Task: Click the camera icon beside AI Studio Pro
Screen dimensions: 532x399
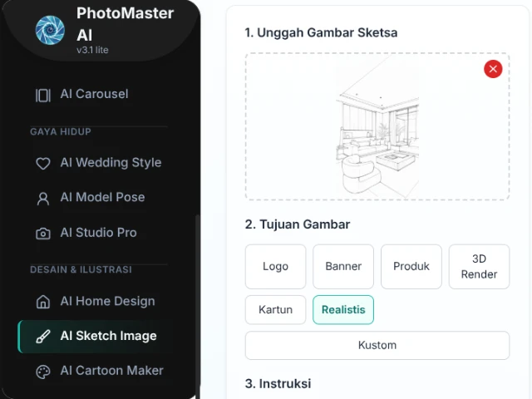Action: click(43, 234)
